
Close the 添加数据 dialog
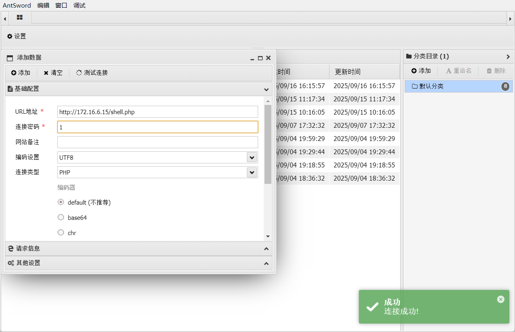point(269,58)
